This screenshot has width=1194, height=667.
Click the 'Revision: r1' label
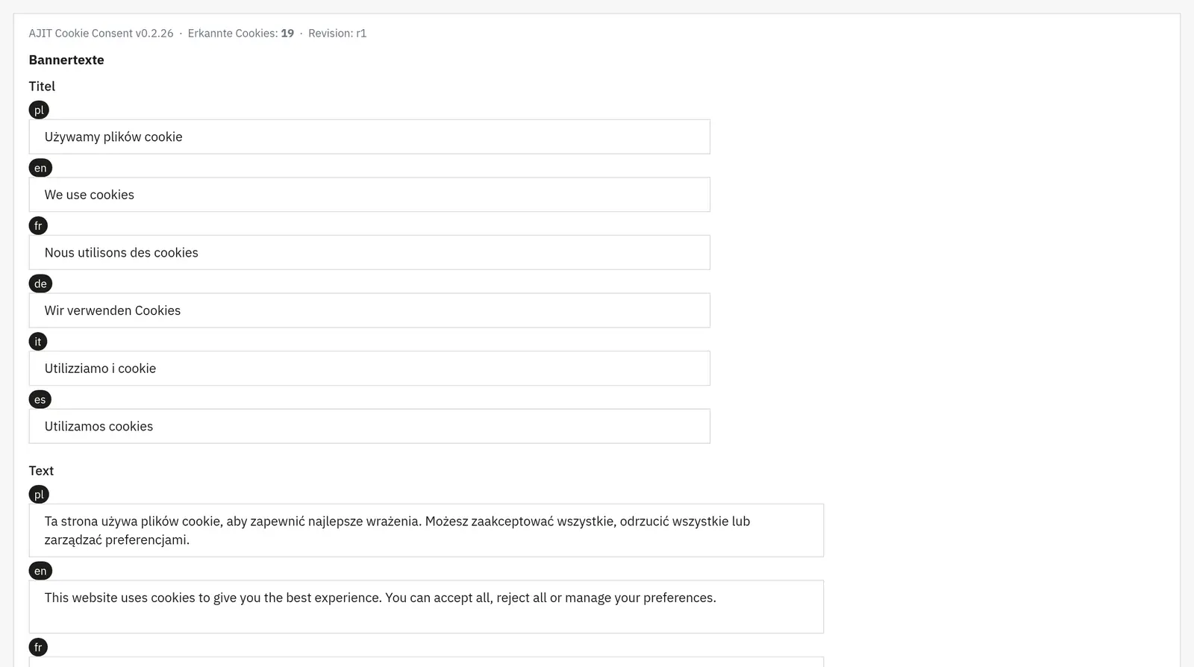pyautogui.click(x=337, y=34)
